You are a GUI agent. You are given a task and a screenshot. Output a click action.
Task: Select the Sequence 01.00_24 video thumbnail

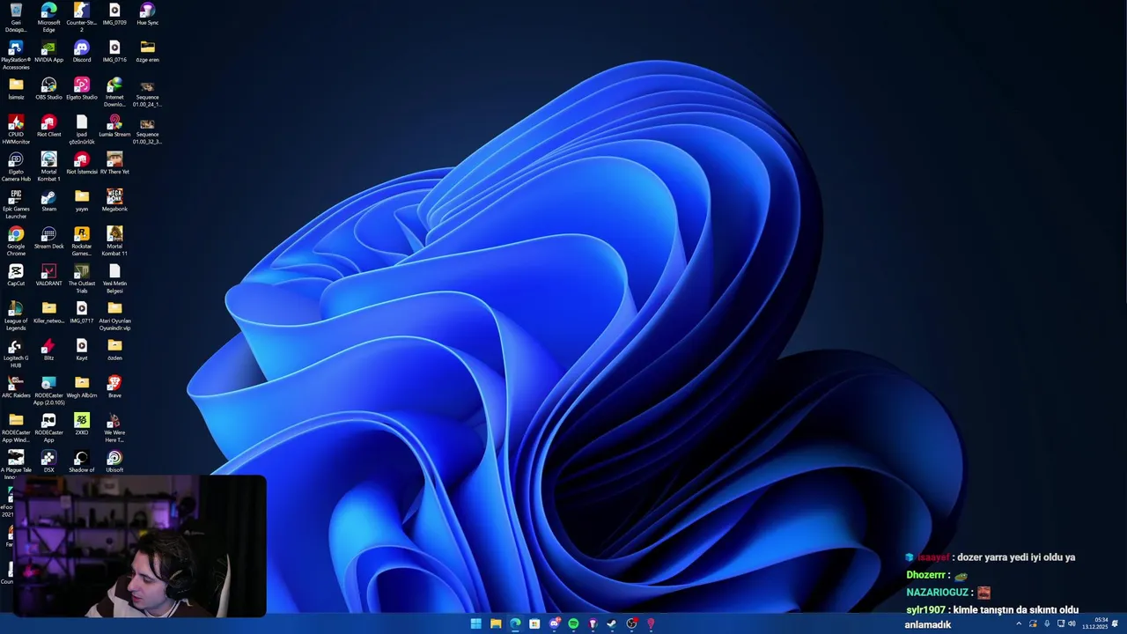coord(147,92)
